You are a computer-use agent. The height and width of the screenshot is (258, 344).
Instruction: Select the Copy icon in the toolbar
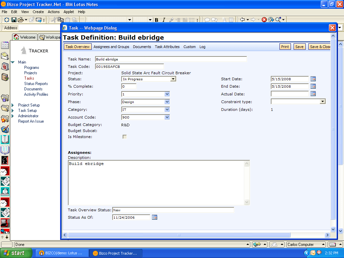click(61, 20)
